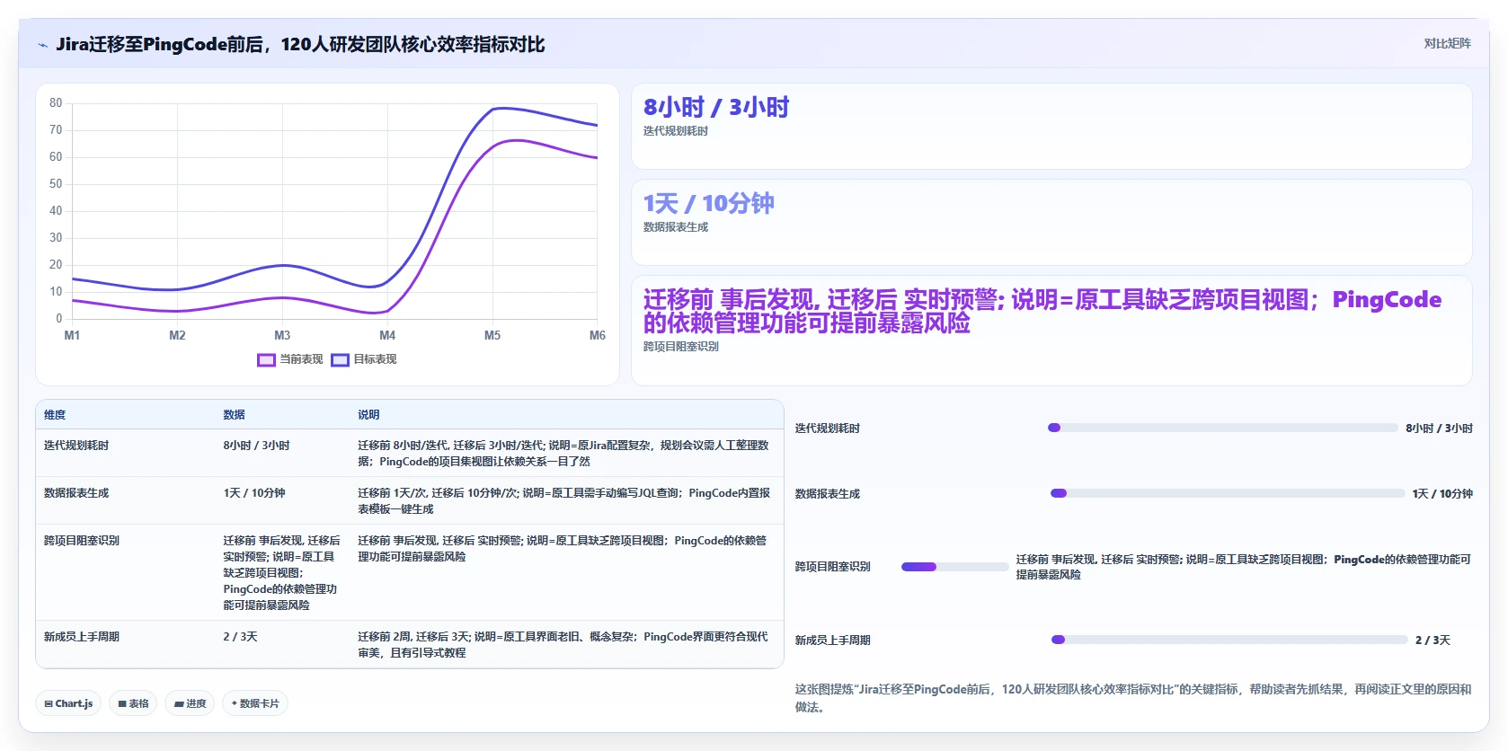Click the table cell '8小时 / 3小时'

pos(256,446)
